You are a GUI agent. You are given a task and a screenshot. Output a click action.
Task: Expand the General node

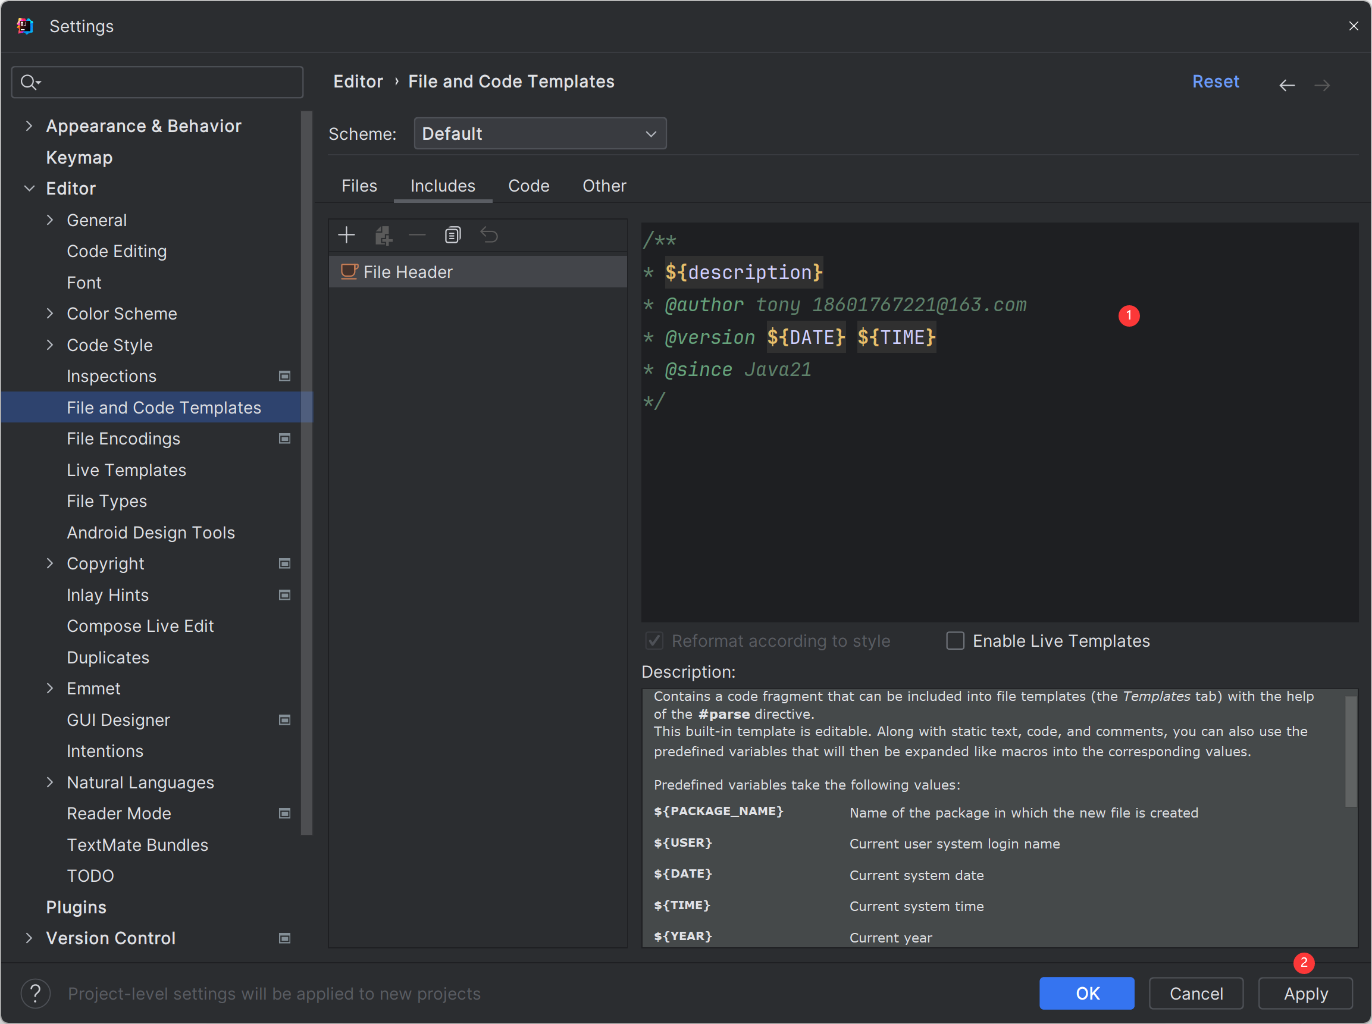50,220
